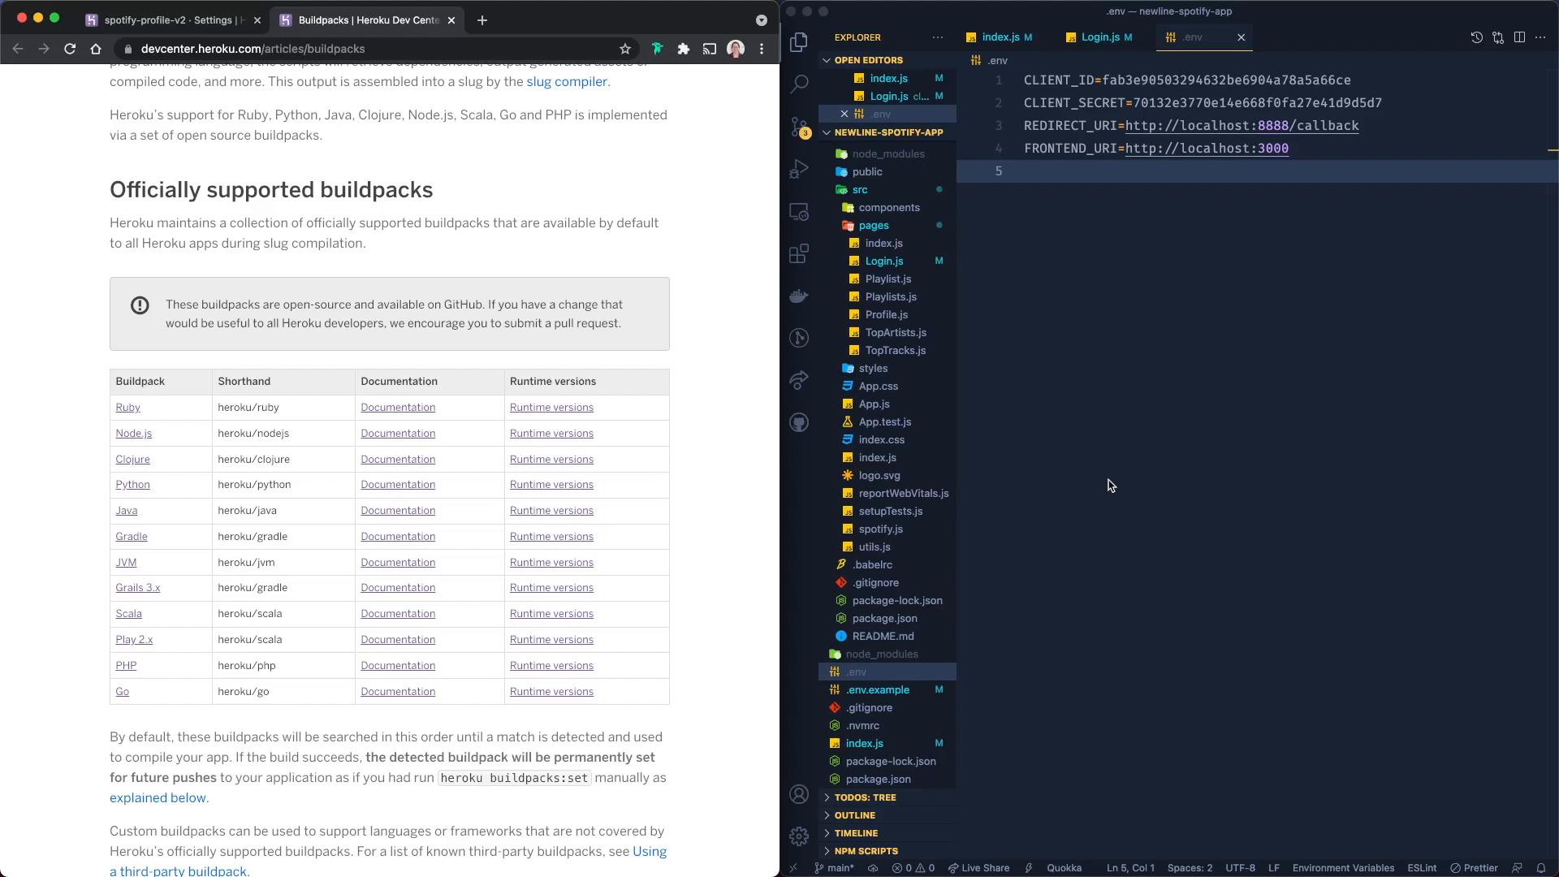Close .env in Open Editors list
1559x877 pixels.
tap(844, 114)
